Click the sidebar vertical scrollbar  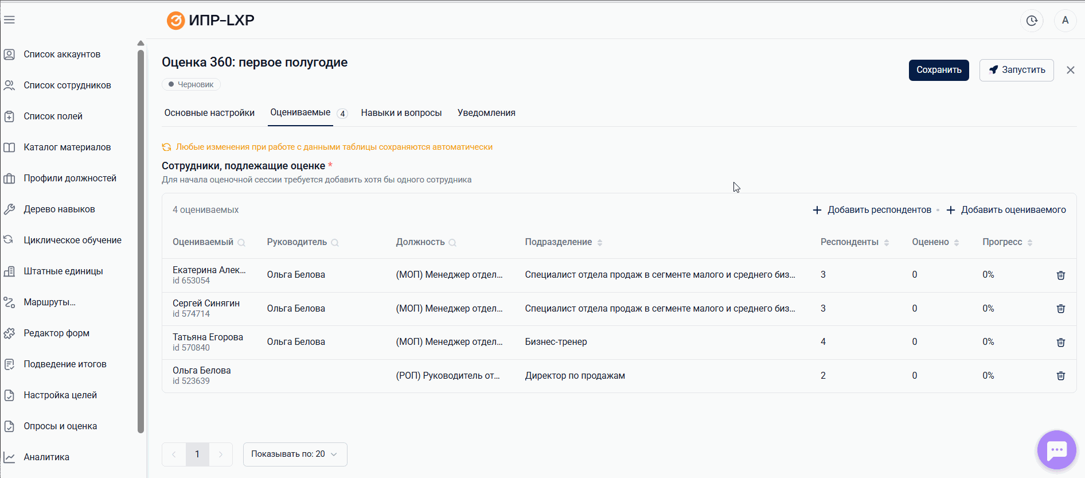140,241
